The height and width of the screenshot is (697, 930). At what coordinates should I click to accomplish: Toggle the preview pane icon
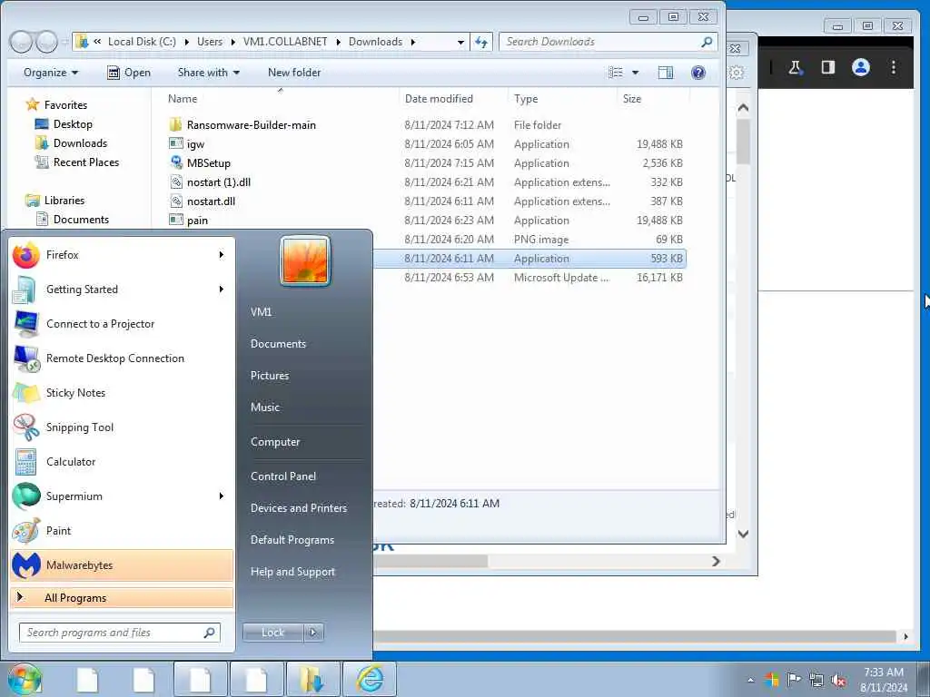tap(666, 73)
